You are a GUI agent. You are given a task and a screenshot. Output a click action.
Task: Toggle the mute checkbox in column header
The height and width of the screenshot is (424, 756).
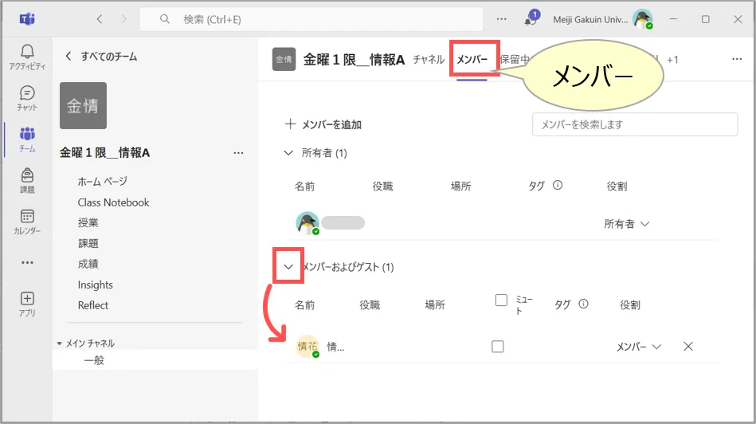[501, 300]
